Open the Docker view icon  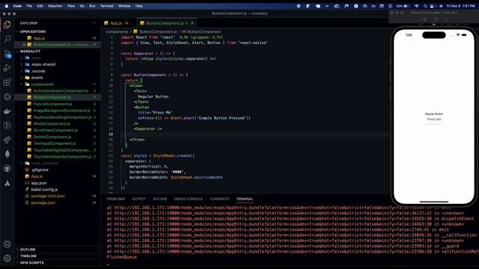pyautogui.click(x=7, y=111)
